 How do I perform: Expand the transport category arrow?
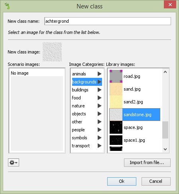100,146
